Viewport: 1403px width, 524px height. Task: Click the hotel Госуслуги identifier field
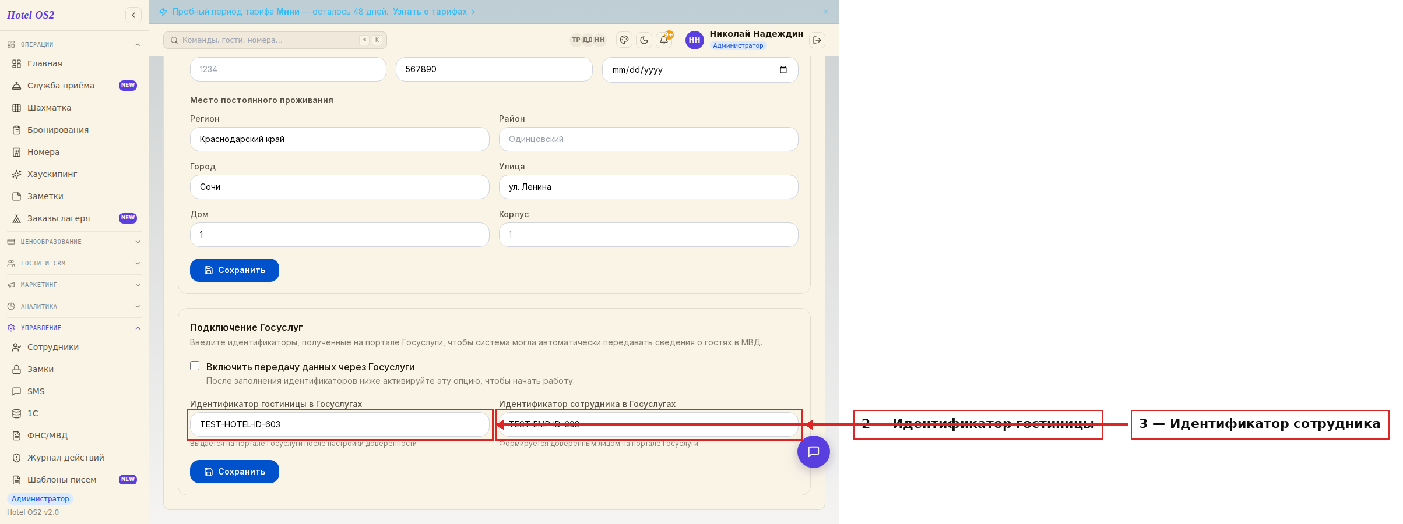click(x=340, y=424)
